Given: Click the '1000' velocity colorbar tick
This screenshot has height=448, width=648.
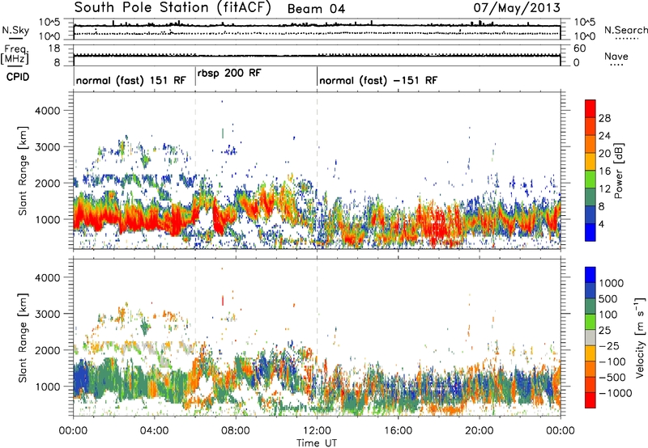Looking at the screenshot, I should click(x=611, y=283).
